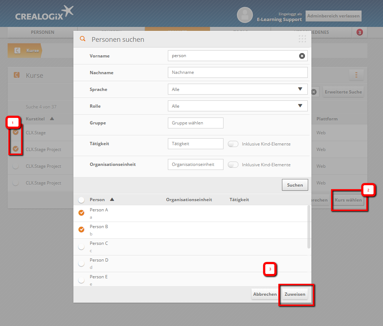Open the user profile avatar icon

pyautogui.click(x=245, y=15)
